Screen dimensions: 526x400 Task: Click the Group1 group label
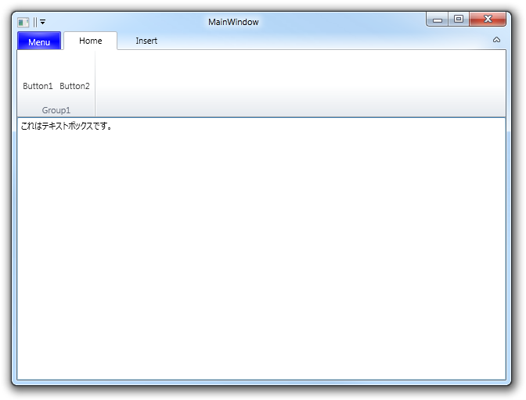coord(56,110)
